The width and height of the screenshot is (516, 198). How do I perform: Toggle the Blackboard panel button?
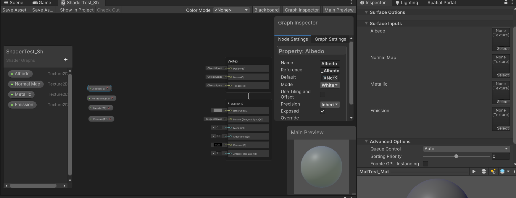coord(266,10)
